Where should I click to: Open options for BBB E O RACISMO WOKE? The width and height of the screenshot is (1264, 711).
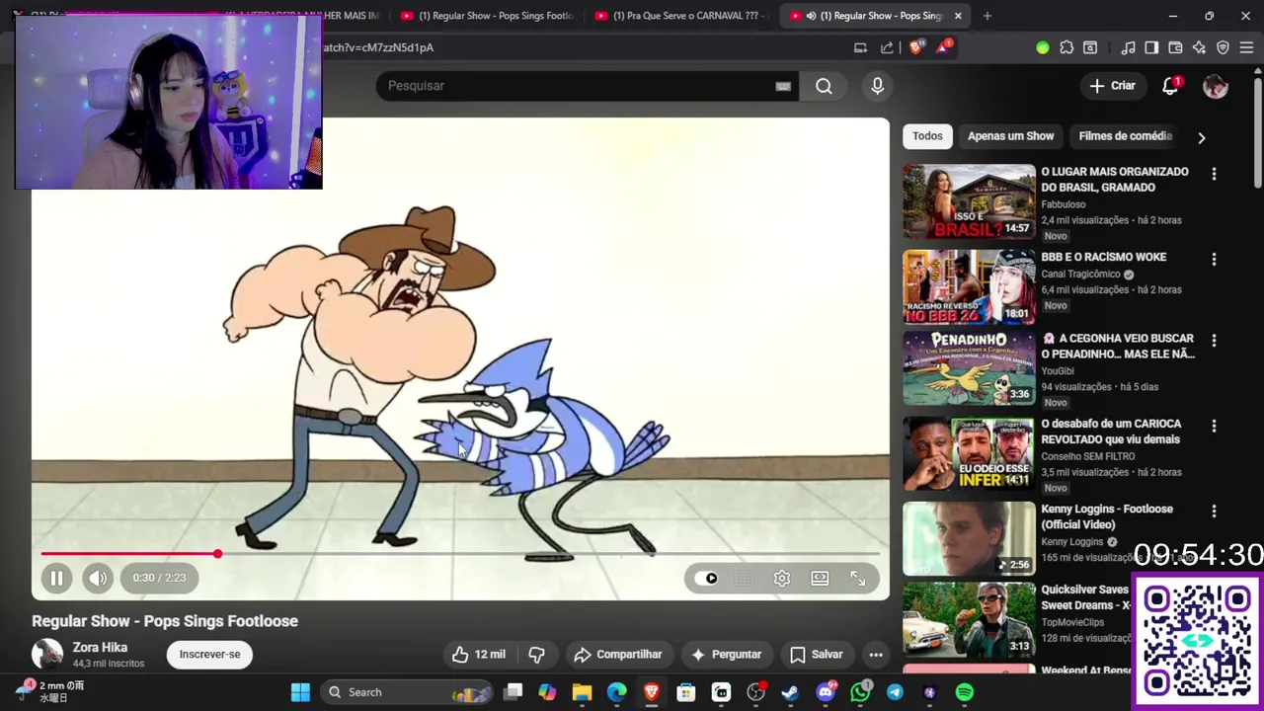[1214, 259]
